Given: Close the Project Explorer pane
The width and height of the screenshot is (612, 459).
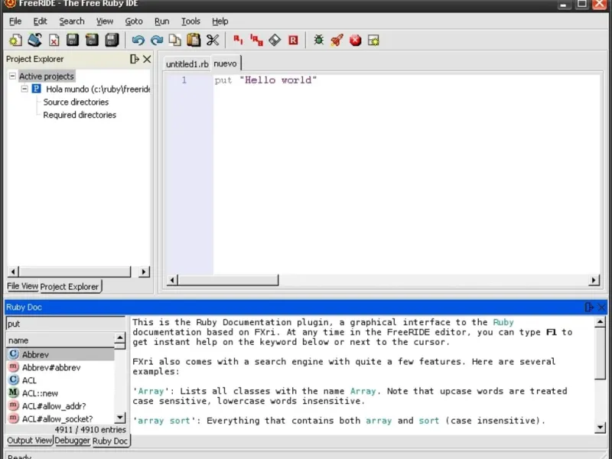Looking at the screenshot, I should coord(147,59).
